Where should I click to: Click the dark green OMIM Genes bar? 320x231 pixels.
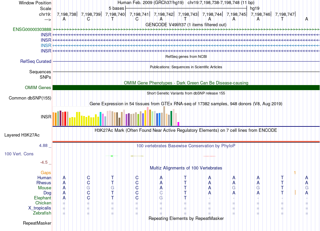coord(186,88)
